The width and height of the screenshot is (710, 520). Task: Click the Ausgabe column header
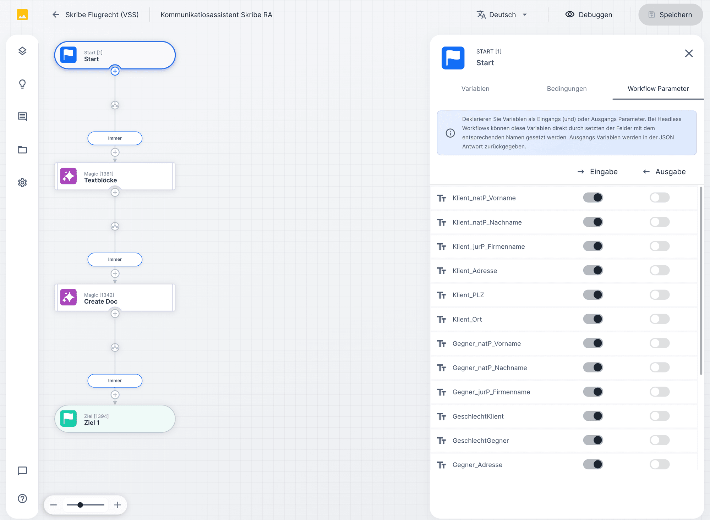[x=664, y=172]
